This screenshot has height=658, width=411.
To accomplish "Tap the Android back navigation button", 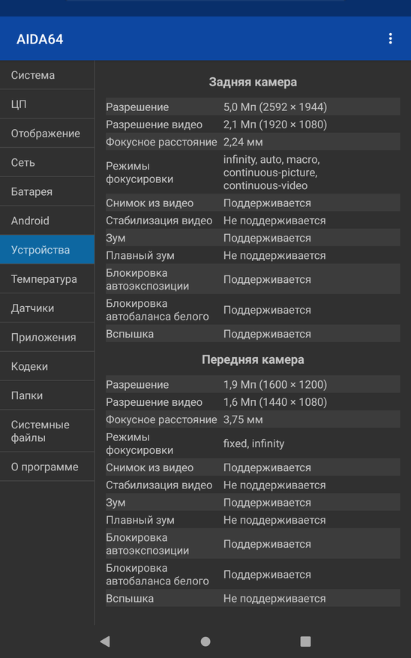I will (105, 641).
